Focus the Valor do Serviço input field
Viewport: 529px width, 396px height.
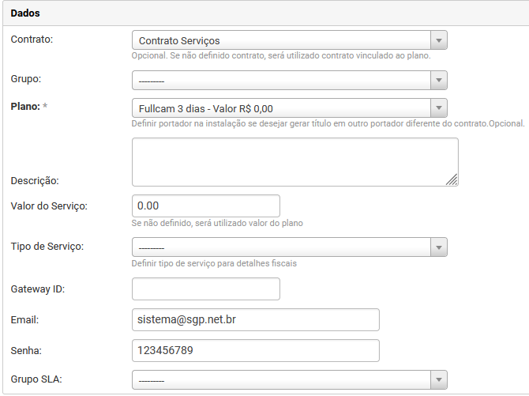205,206
